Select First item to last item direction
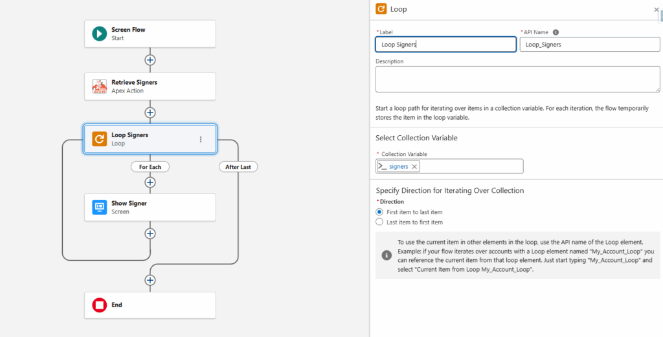 (x=379, y=212)
